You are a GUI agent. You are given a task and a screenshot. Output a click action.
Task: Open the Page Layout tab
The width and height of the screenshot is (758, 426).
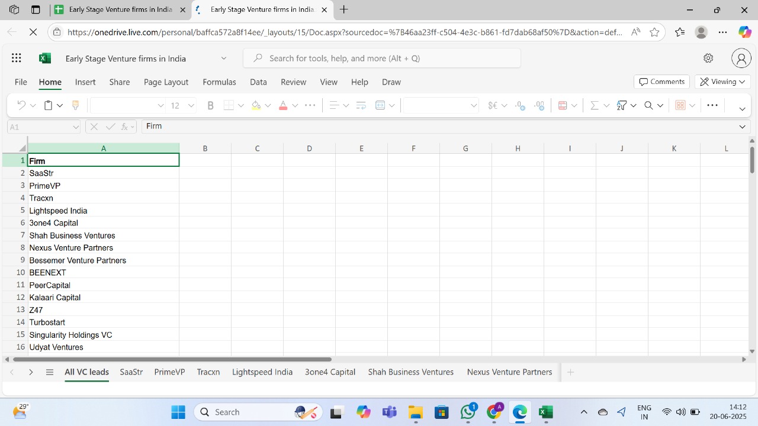click(x=166, y=82)
